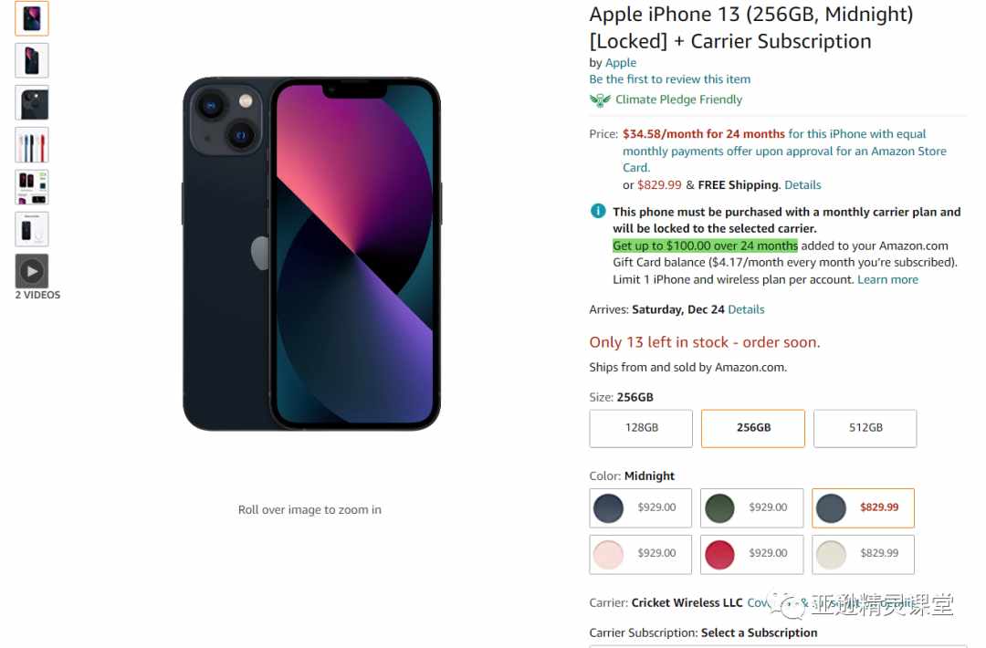The width and height of the screenshot is (986, 648).
Task: Click the blue info circle icon
Action: coord(598,211)
